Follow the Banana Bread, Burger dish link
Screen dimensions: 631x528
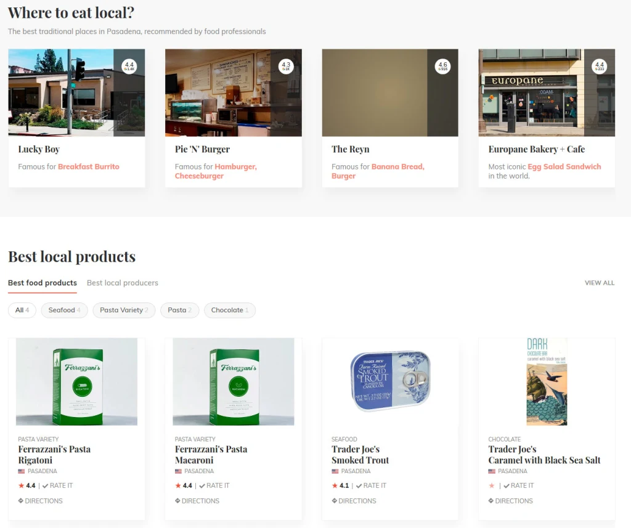(x=378, y=171)
